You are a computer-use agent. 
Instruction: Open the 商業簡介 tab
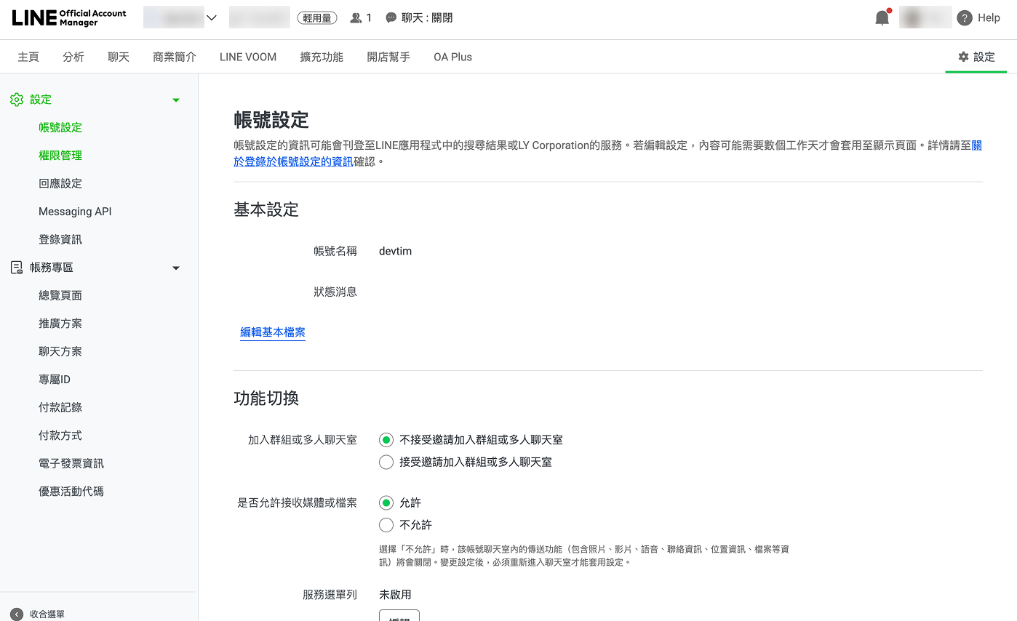pyautogui.click(x=175, y=57)
